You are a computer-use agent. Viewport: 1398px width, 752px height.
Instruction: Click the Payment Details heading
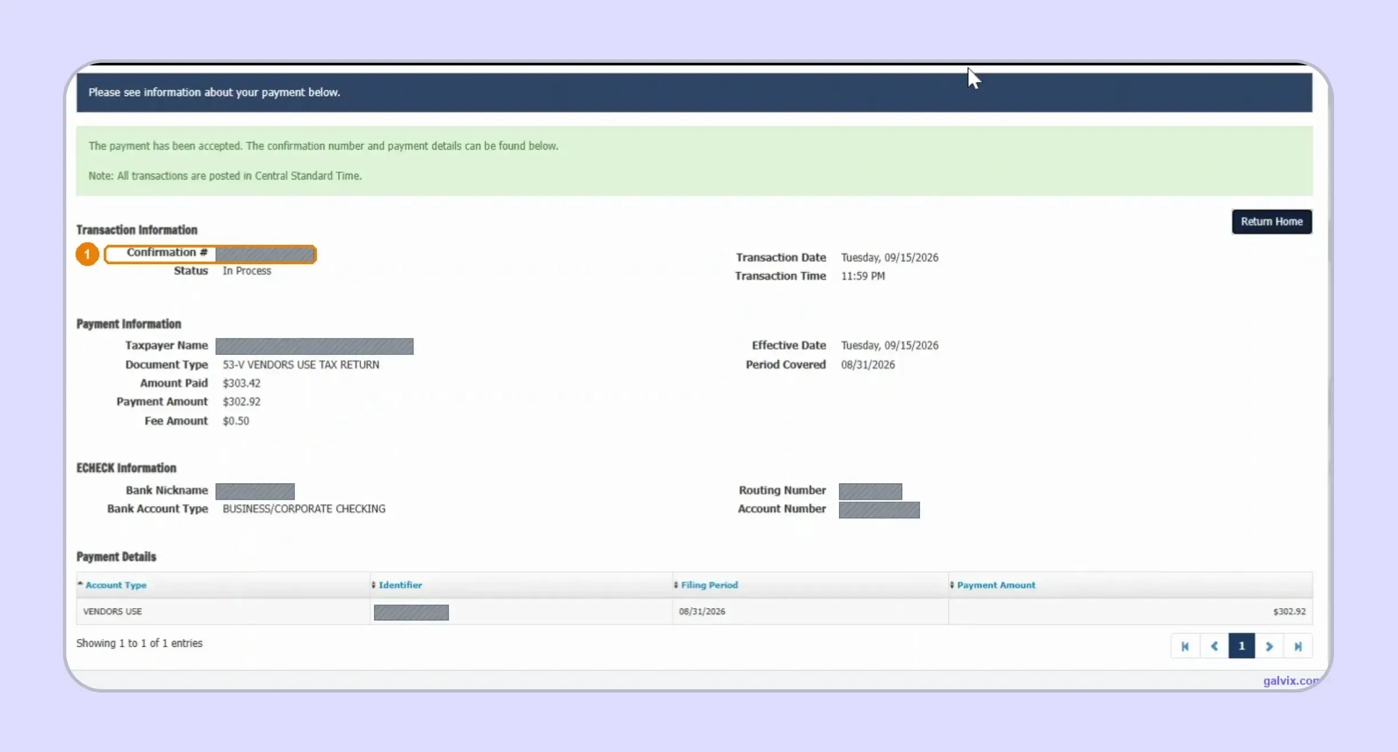[116, 556]
